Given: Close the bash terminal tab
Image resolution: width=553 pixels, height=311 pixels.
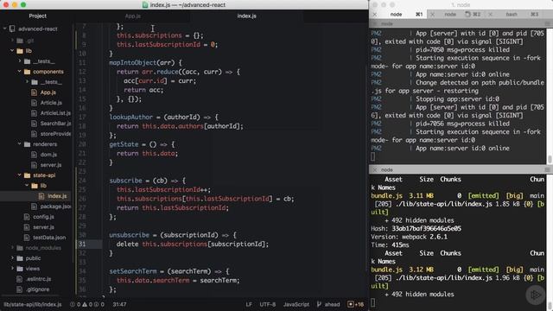Looking at the screenshot, I should 490,15.
